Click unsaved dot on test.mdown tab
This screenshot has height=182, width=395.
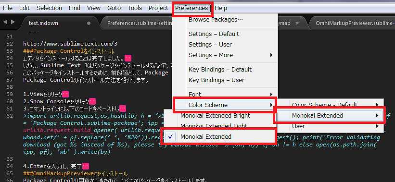(89, 23)
